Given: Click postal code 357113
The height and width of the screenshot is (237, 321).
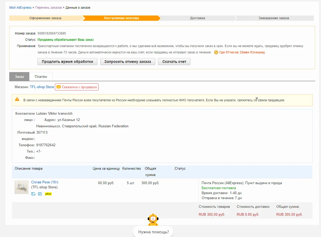Looking at the screenshot, I should click(42, 132).
